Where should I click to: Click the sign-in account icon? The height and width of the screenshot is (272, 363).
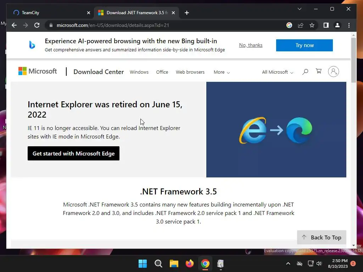pos(333,72)
